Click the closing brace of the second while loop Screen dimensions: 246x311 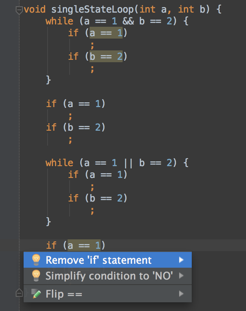point(48,222)
